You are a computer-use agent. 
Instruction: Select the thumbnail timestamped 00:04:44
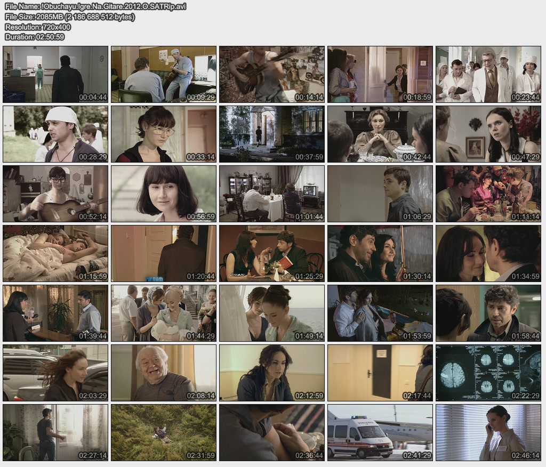coord(55,74)
